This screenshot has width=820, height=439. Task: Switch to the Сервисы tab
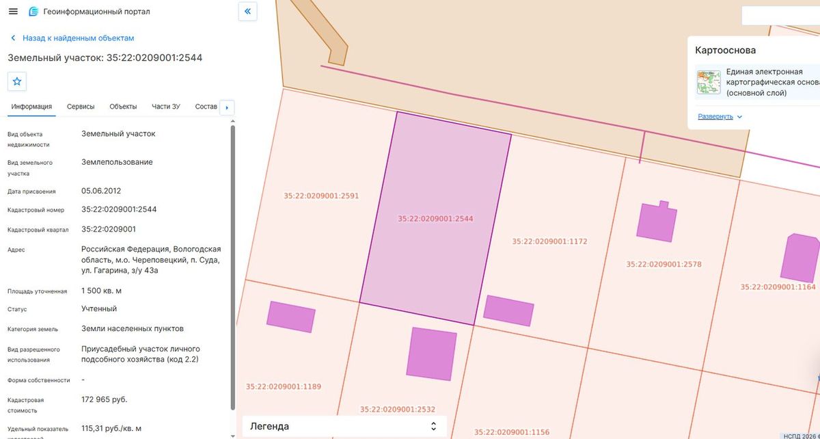pyautogui.click(x=81, y=107)
